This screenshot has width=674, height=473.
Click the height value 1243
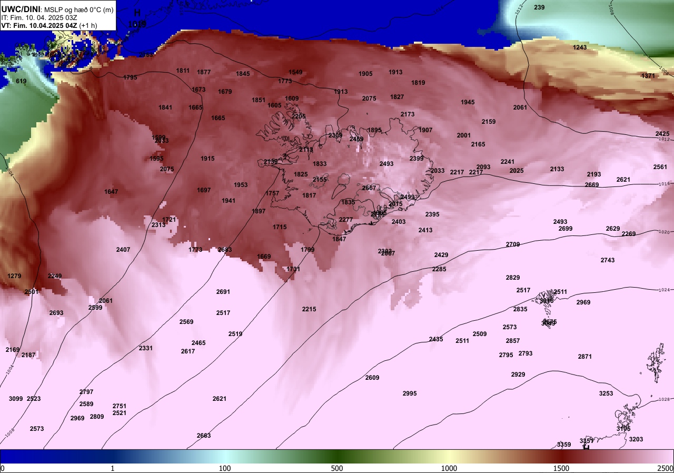(580, 47)
